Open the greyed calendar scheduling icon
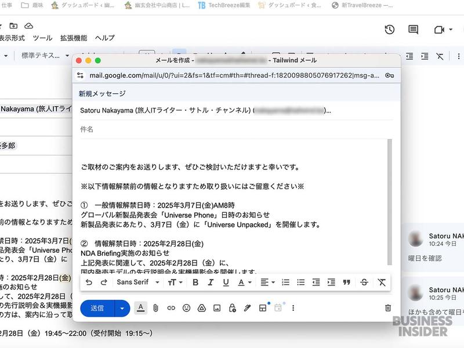 pos(278,308)
